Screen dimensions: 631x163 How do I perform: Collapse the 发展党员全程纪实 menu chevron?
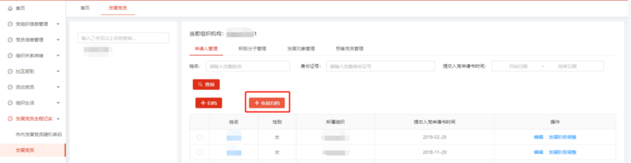pyautogui.click(x=58, y=119)
